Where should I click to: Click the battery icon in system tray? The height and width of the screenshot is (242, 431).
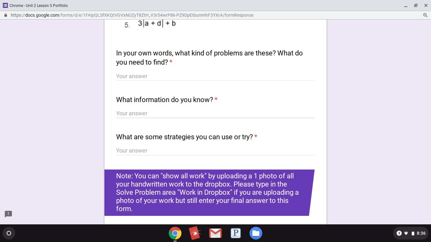coord(413,233)
